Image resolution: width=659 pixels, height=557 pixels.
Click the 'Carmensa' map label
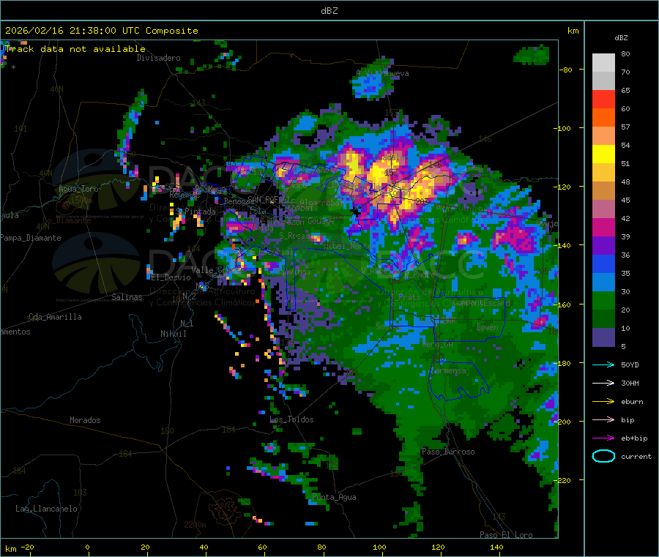[x=448, y=371]
